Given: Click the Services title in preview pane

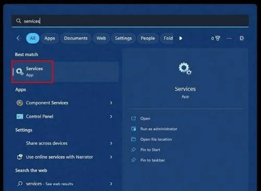Looking at the screenshot, I should pyautogui.click(x=185, y=89).
